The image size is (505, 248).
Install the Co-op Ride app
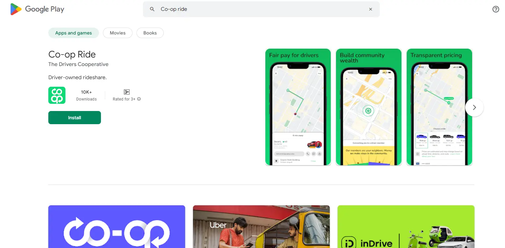[75, 118]
